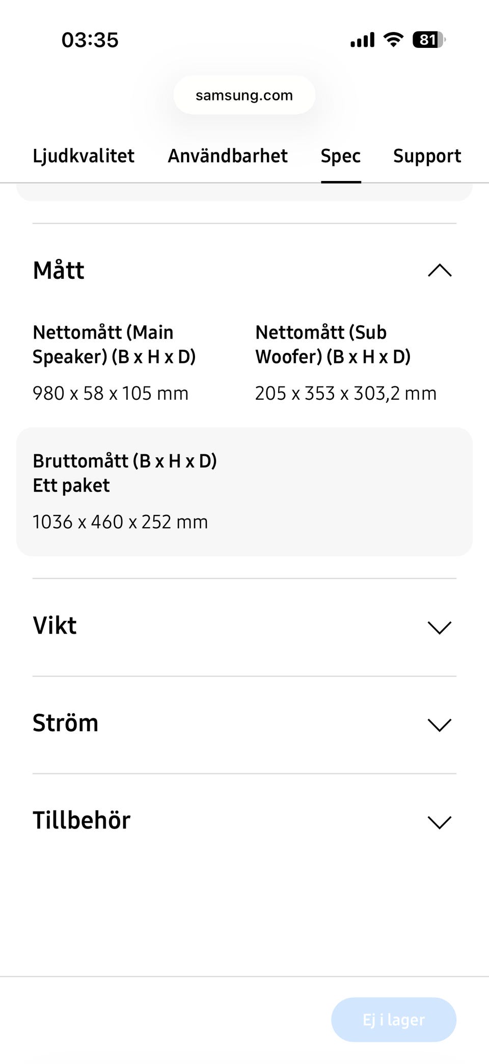Screen dimensions: 489x1064
Task: Select the Spec tab
Action: click(x=341, y=156)
